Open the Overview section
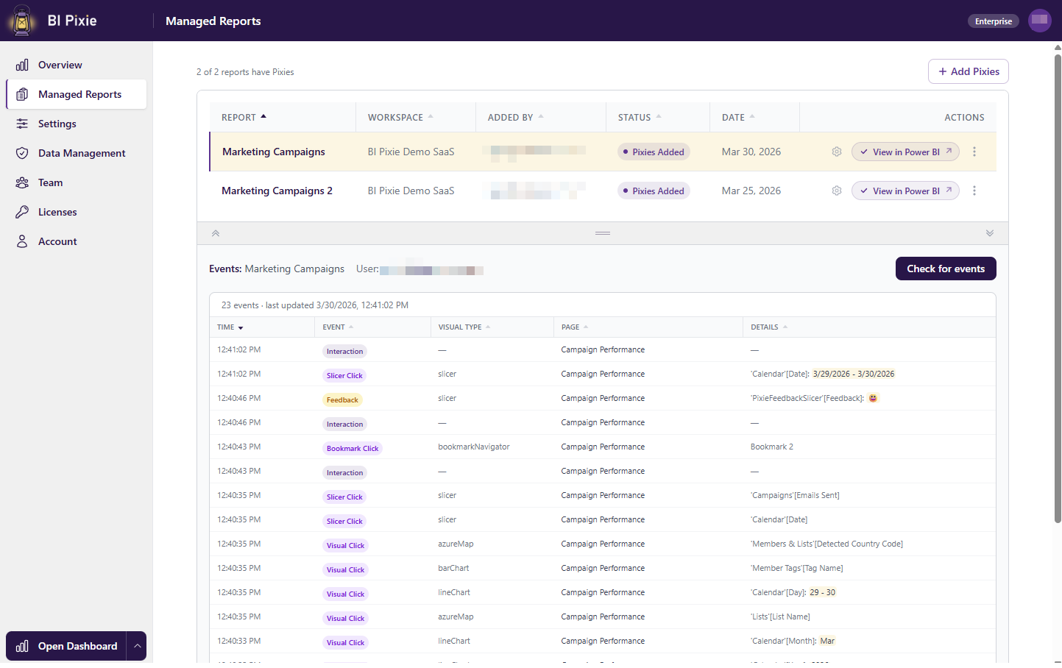 point(59,65)
